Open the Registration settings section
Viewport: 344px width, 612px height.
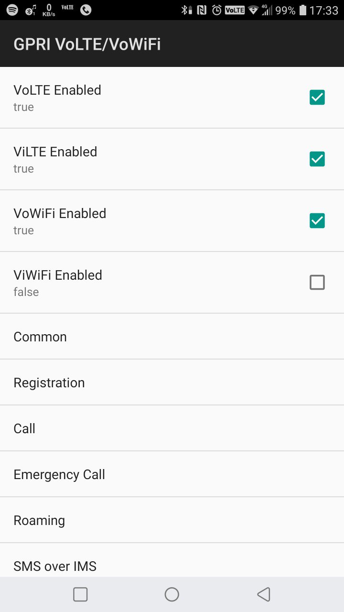point(49,382)
